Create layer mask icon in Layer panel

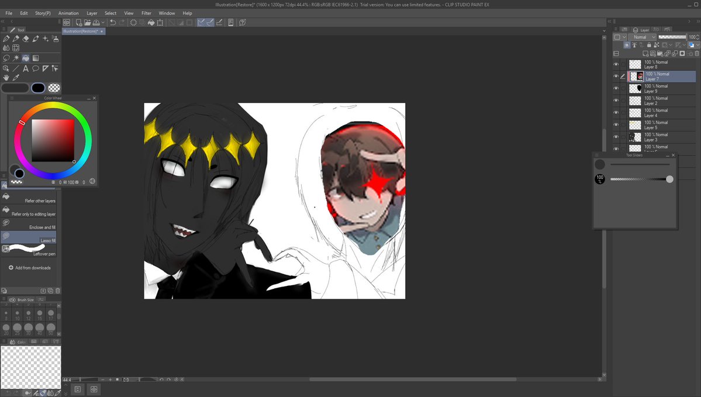[682, 54]
